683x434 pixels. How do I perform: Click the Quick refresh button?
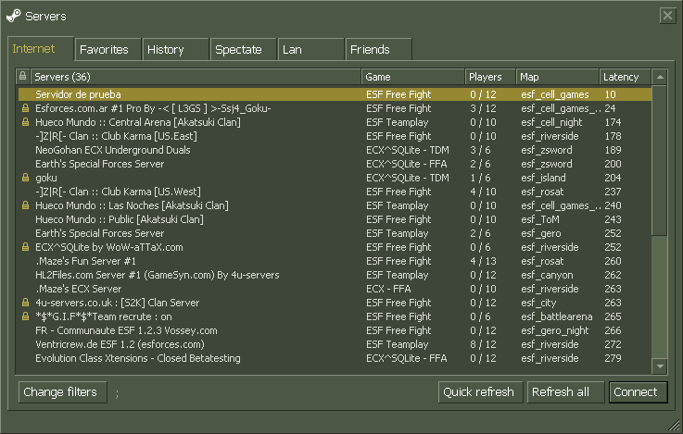(480, 392)
